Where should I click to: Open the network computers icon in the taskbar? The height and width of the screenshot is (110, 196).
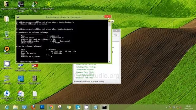(x=24, y=107)
